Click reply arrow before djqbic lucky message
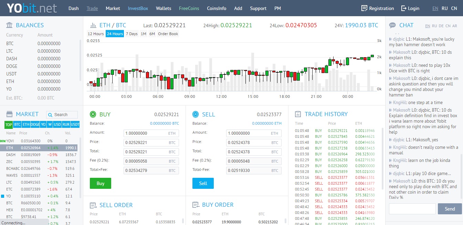This screenshot has height=225, width=463. [390, 39]
